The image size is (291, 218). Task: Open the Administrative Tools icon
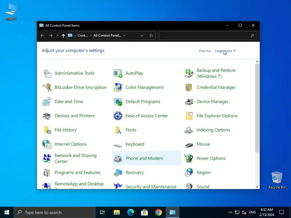[x=47, y=73]
